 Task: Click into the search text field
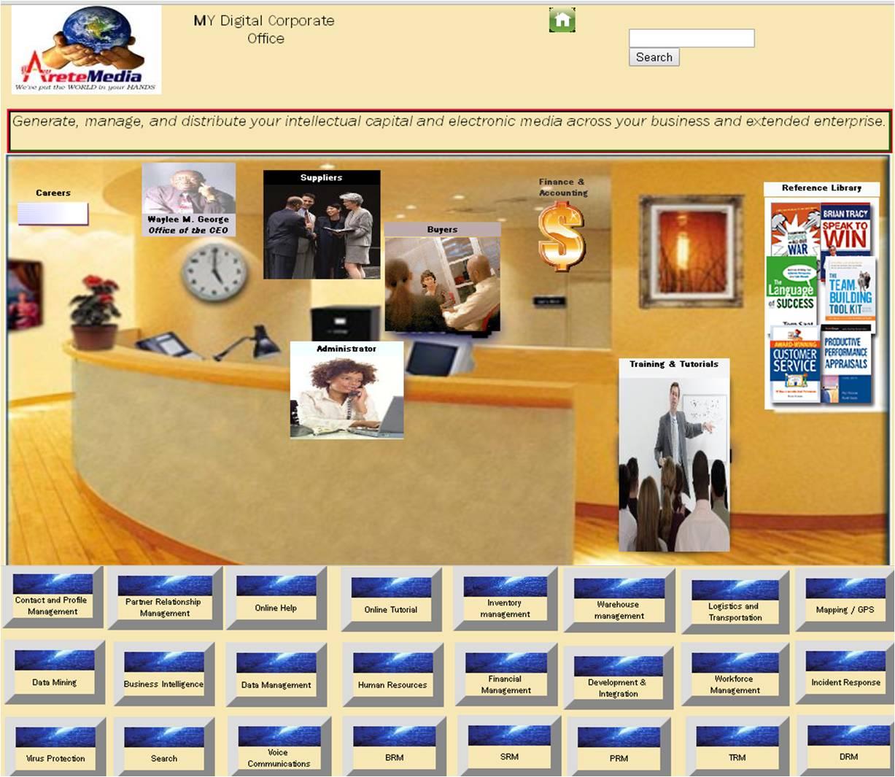(691, 39)
